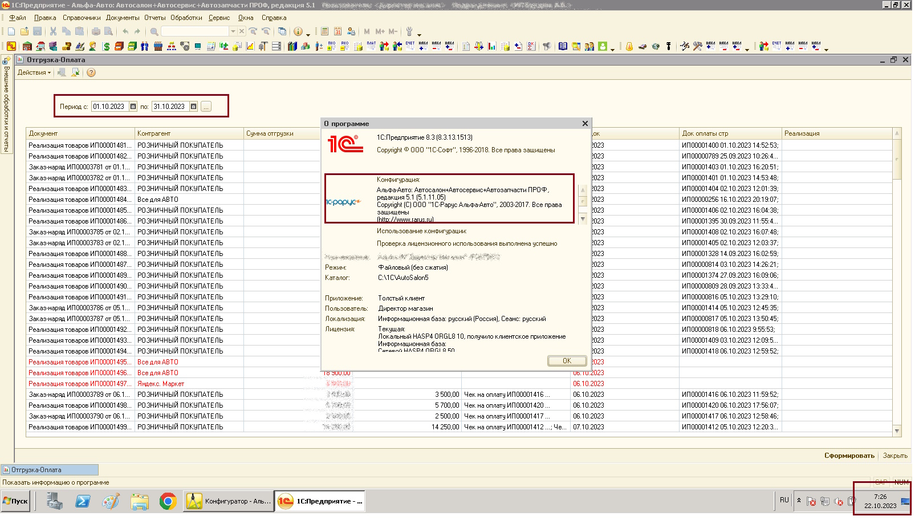This screenshot has width=919, height=520.
Task: Click the table's vertical scrollbar thumb
Action: click(x=897, y=159)
